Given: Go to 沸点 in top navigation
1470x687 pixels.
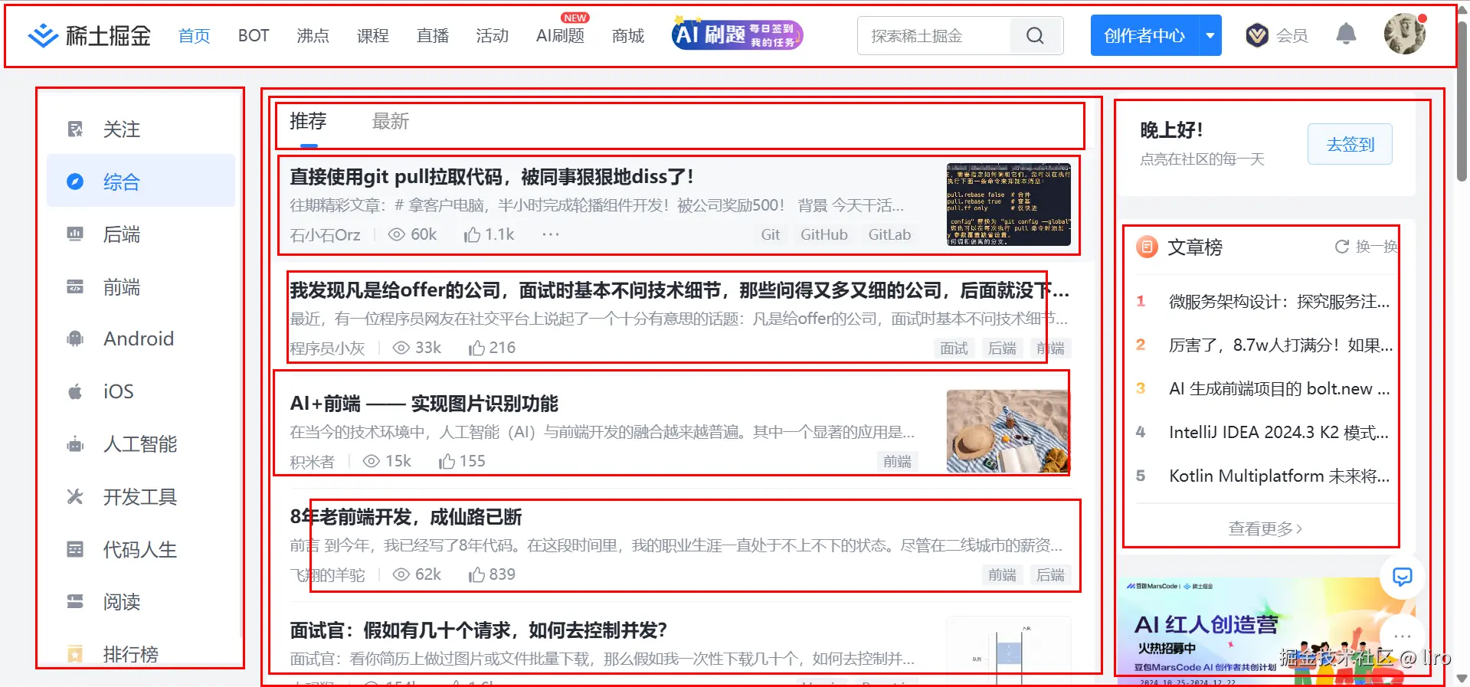Looking at the screenshot, I should [x=313, y=36].
